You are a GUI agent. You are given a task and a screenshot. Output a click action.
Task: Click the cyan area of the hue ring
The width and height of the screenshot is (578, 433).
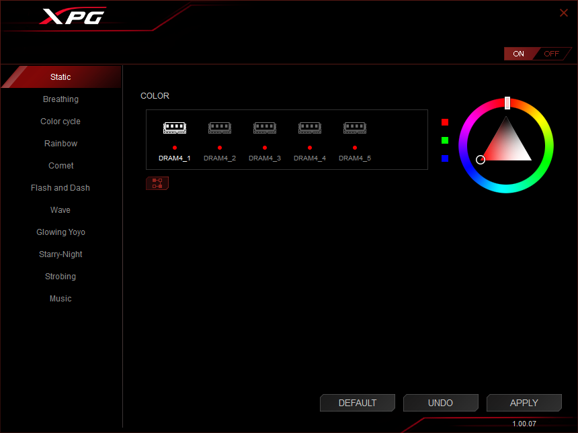pyautogui.click(x=506, y=188)
